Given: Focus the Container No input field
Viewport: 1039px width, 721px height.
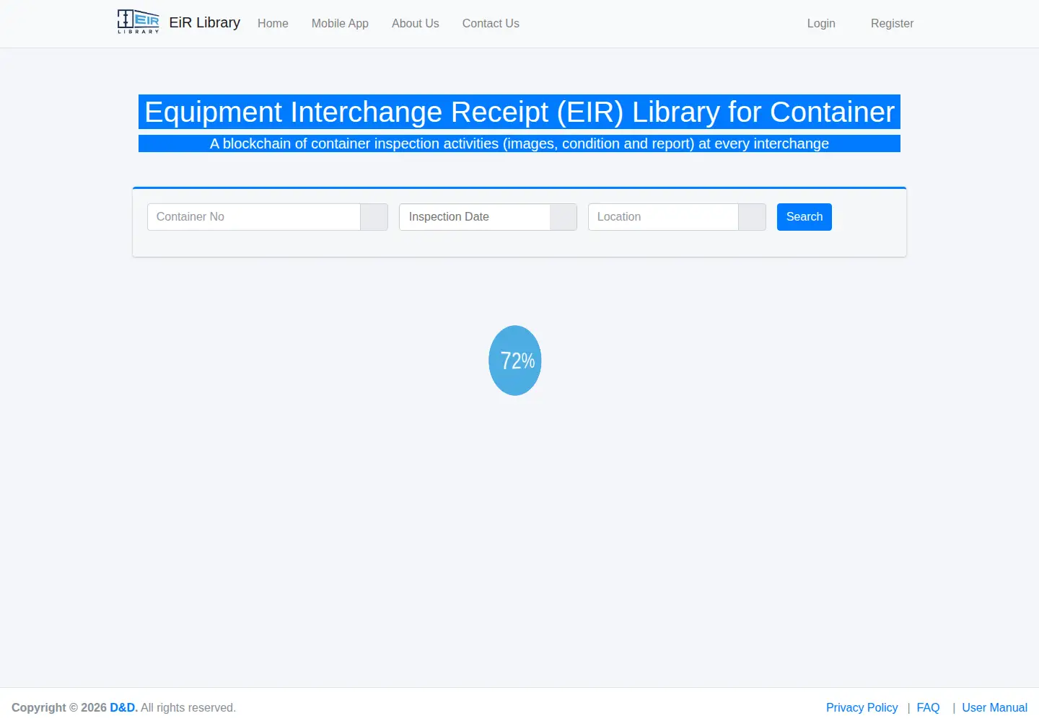Looking at the screenshot, I should [254, 217].
